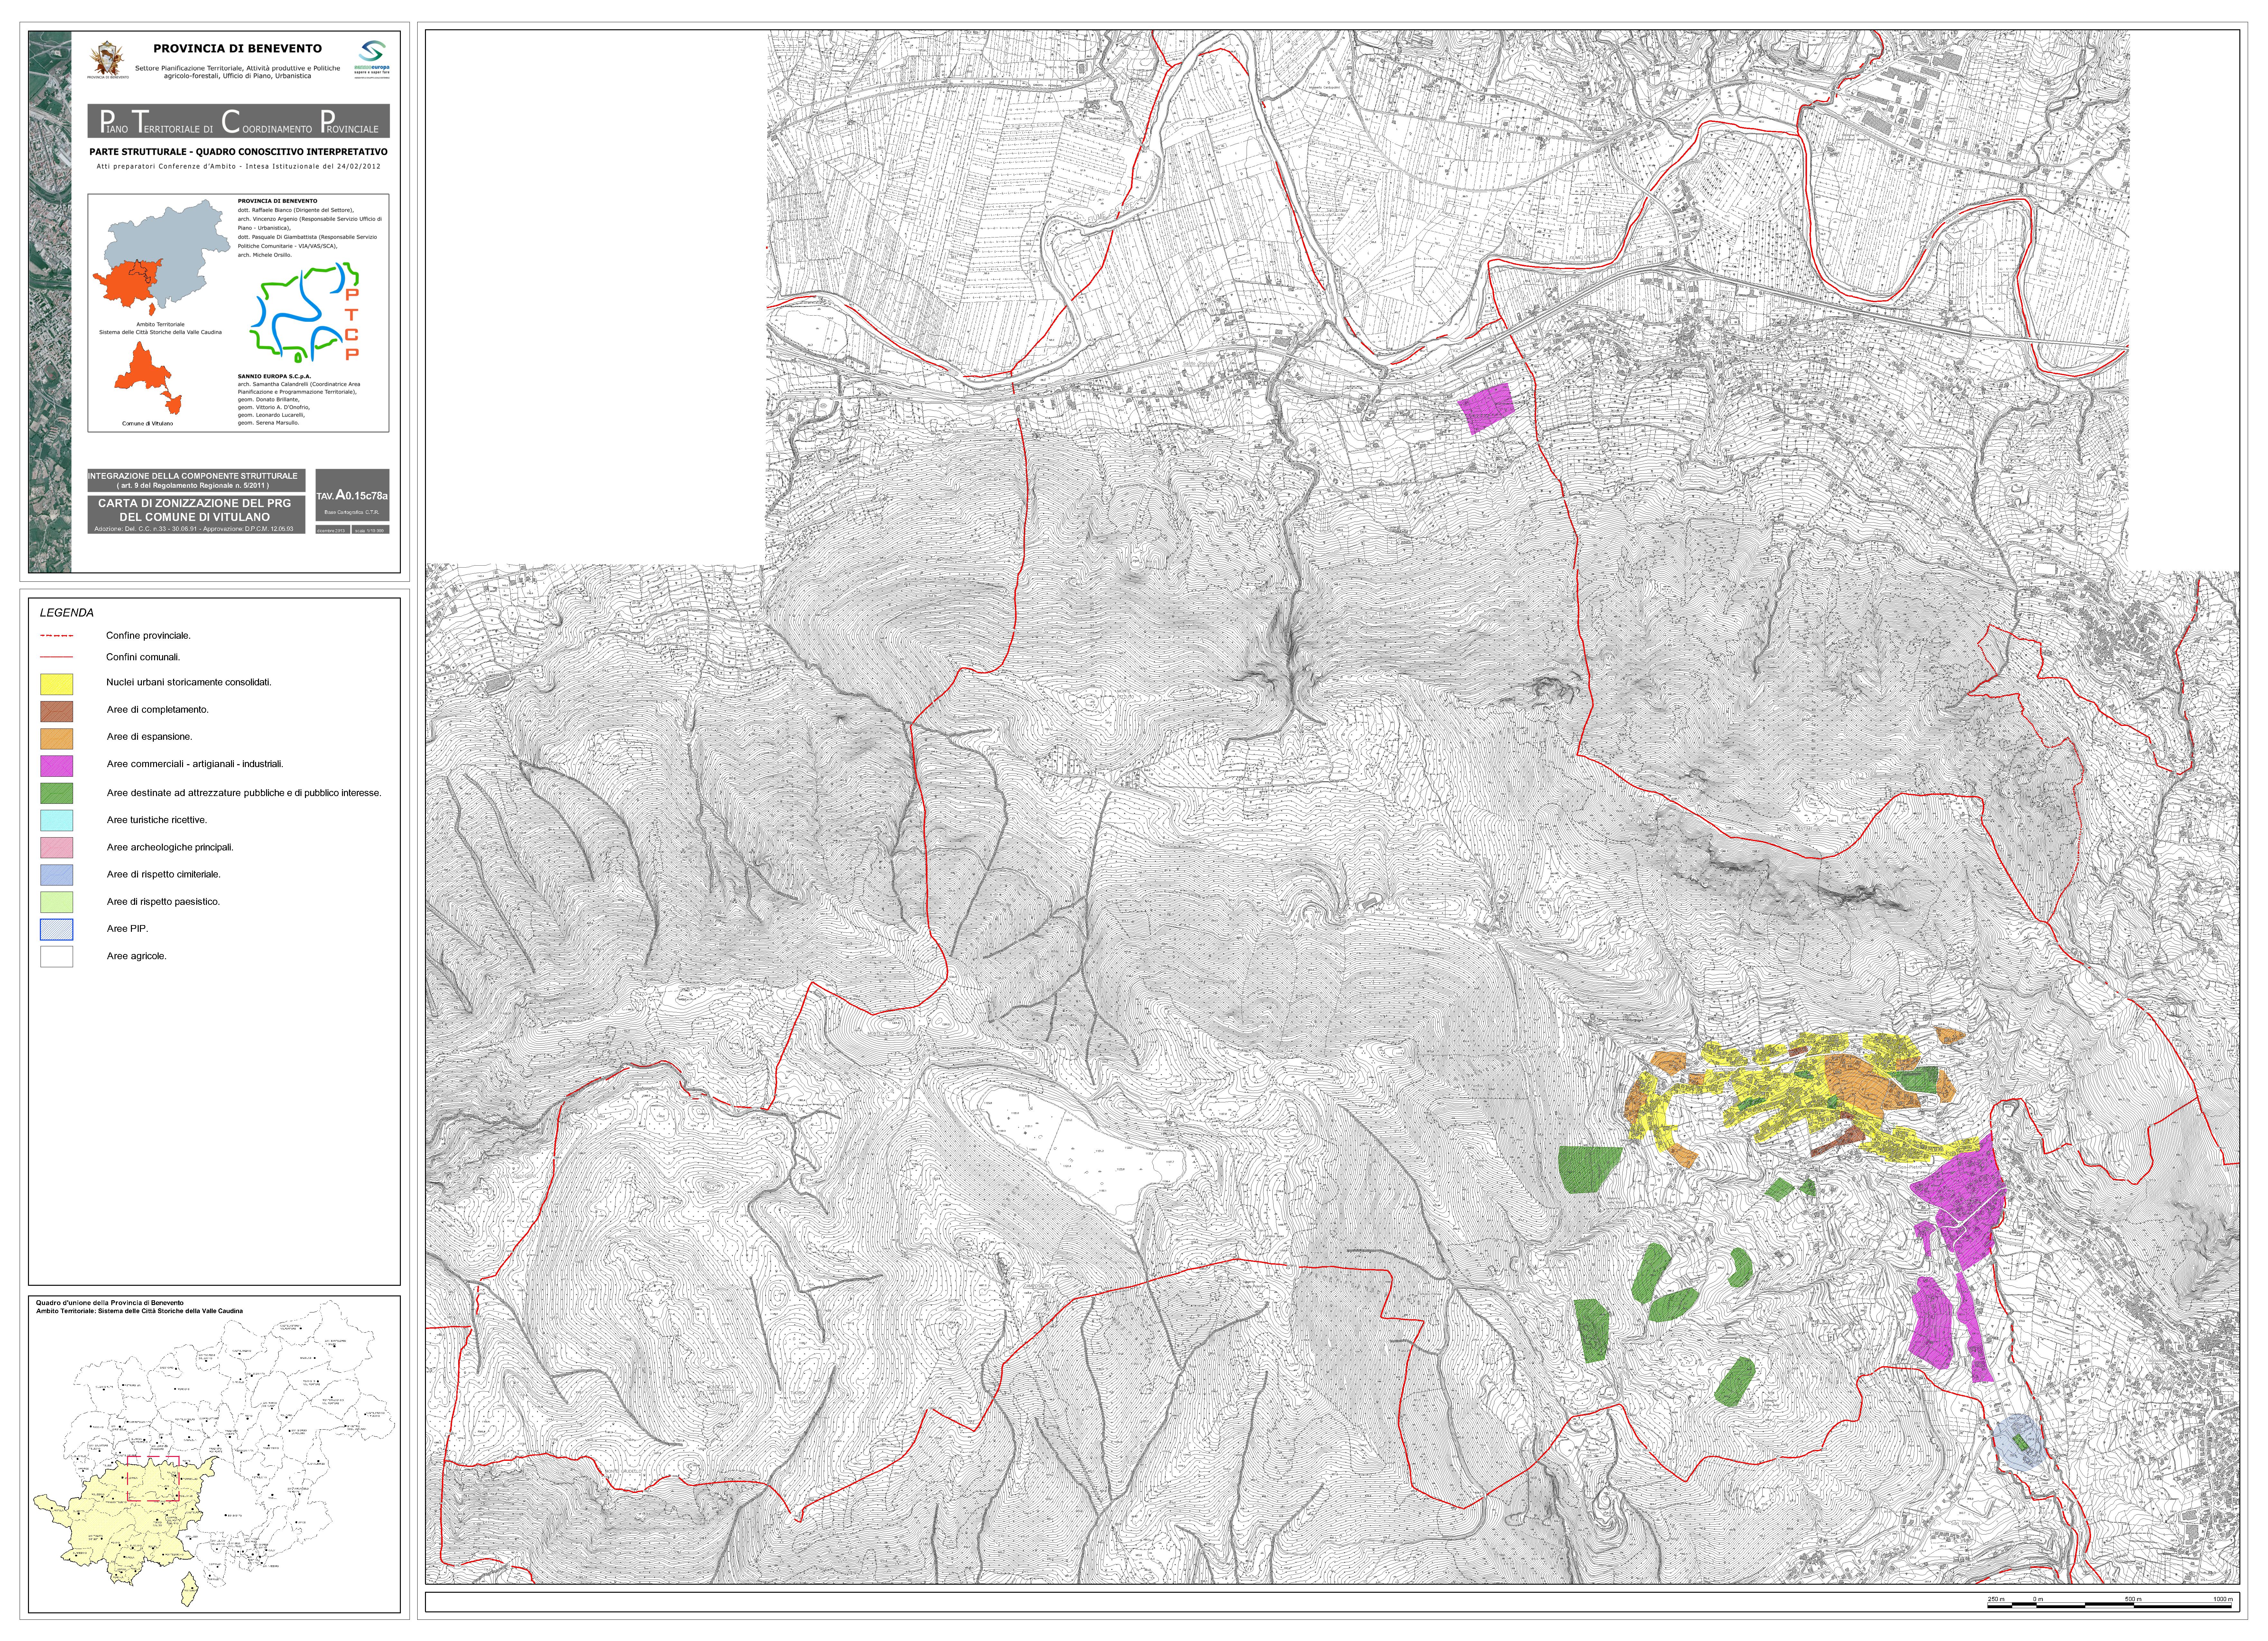Click the light green rispetto paesistico swatch
The height and width of the screenshot is (1641, 2268).
[57, 902]
